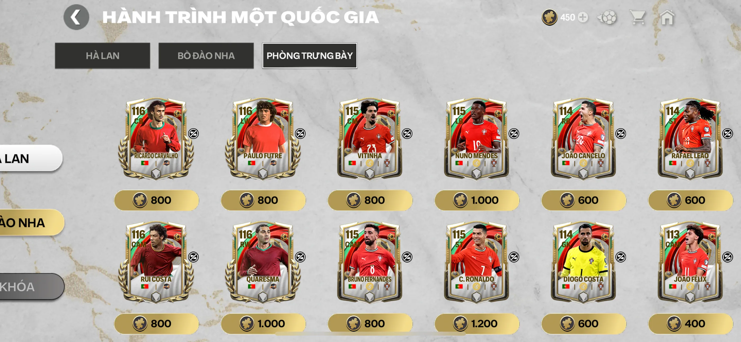This screenshot has width=741, height=342.
Task: Select the grey KHÓA side filter
Action: pos(31,287)
